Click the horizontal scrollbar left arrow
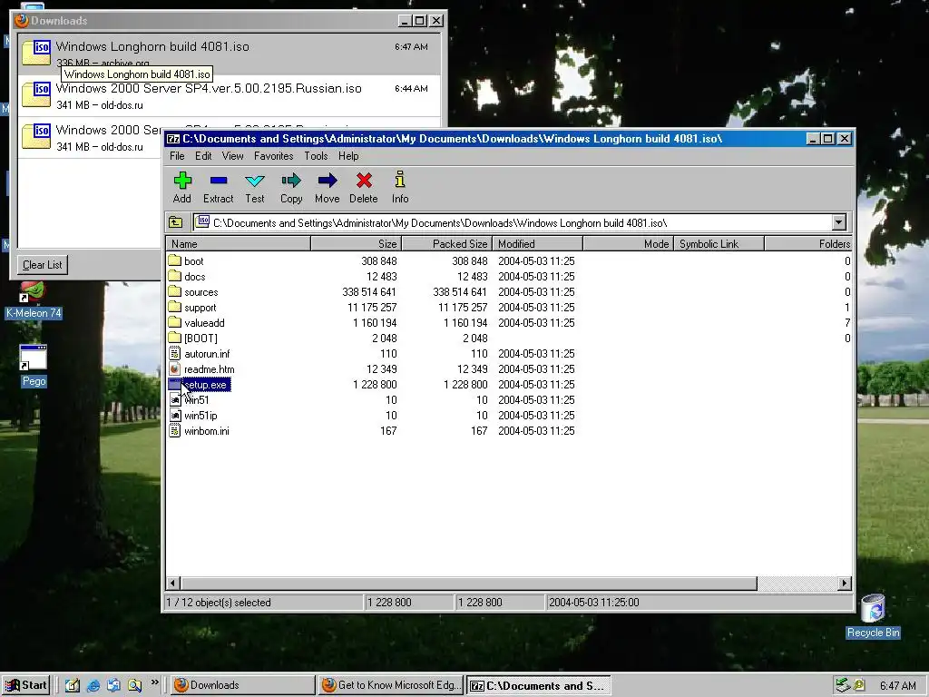Viewport: 929px width, 697px height. (173, 584)
